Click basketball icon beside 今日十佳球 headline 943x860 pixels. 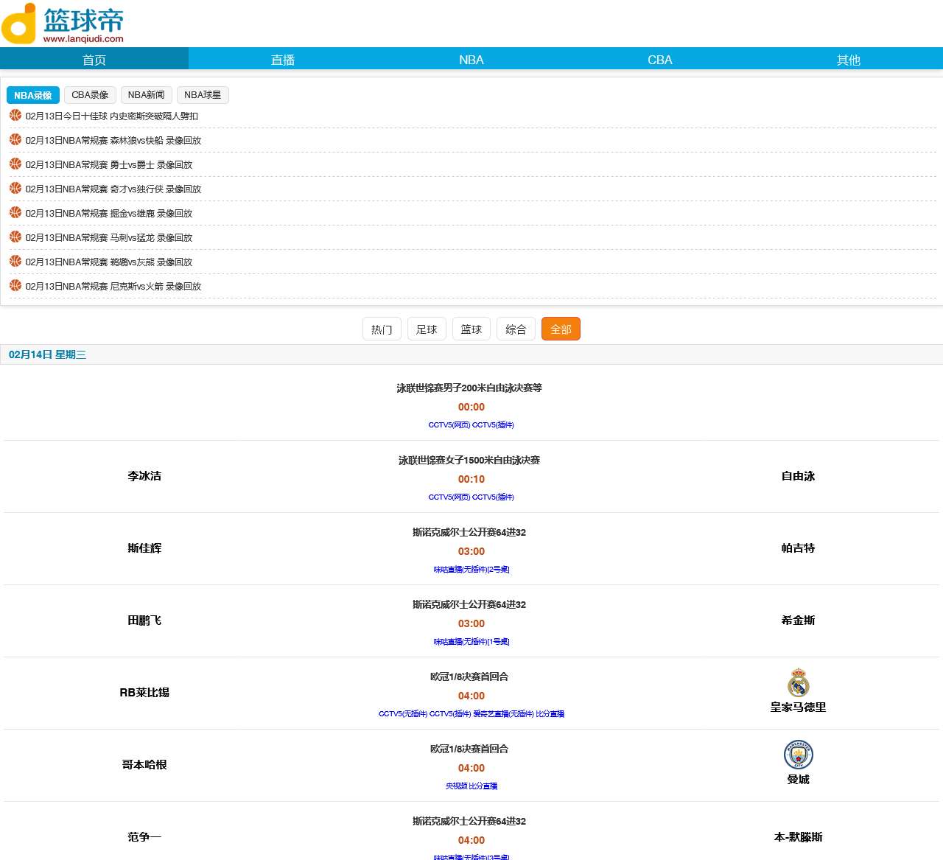(15, 115)
